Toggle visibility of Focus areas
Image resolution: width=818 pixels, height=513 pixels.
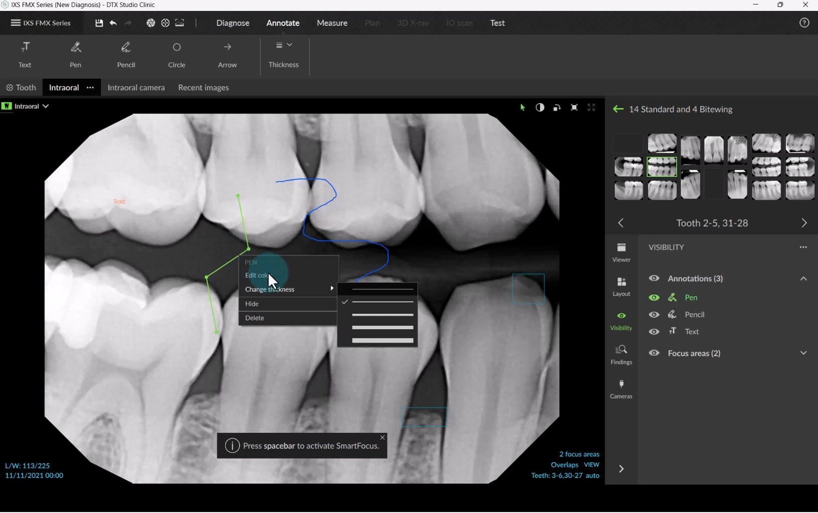[654, 353]
